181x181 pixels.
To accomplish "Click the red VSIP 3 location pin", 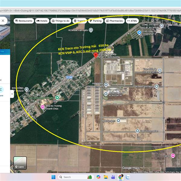I will (x=96, y=55).
